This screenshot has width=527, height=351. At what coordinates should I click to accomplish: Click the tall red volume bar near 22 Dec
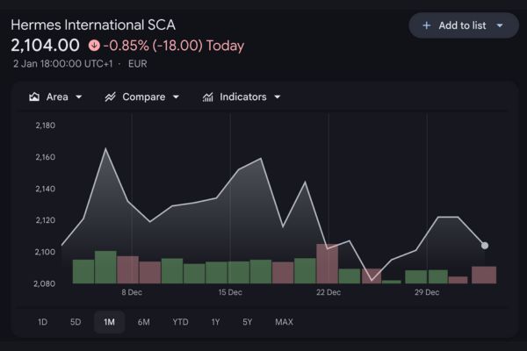(x=327, y=264)
